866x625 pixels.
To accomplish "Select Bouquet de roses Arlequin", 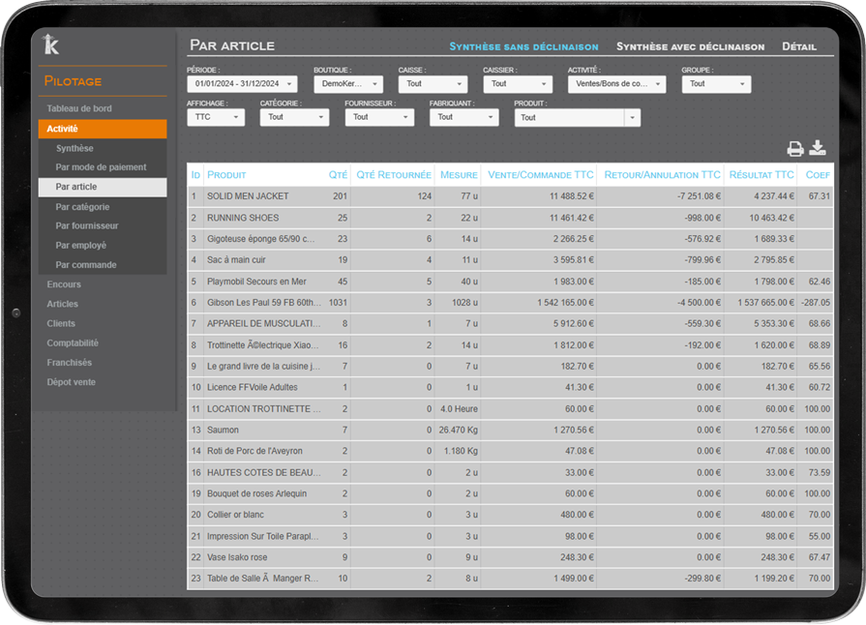I will point(256,493).
